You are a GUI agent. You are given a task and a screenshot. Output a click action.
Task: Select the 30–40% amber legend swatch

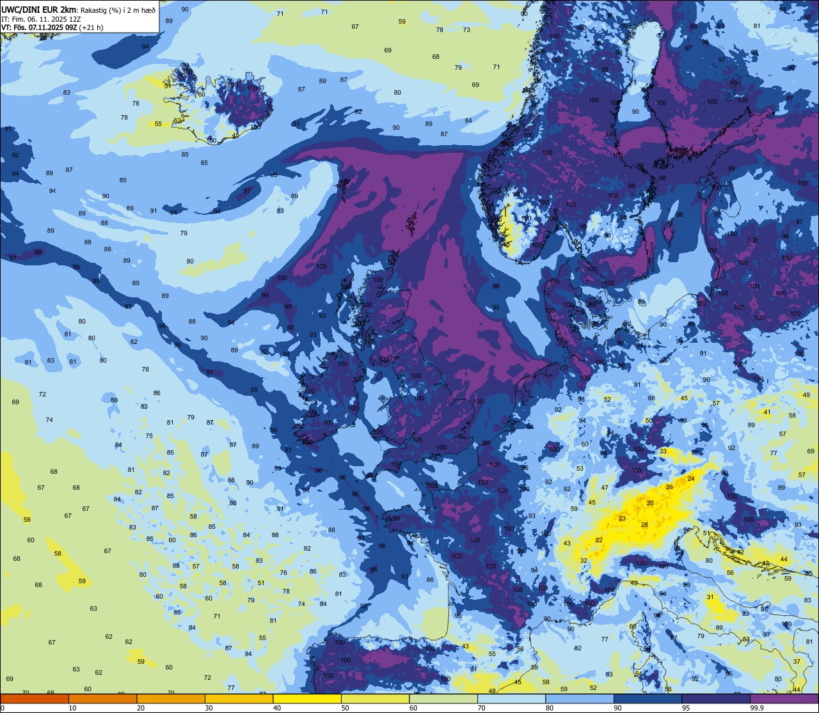(239, 699)
